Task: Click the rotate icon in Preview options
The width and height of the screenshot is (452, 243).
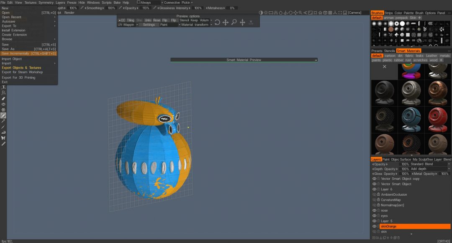Action: click(x=217, y=22)
